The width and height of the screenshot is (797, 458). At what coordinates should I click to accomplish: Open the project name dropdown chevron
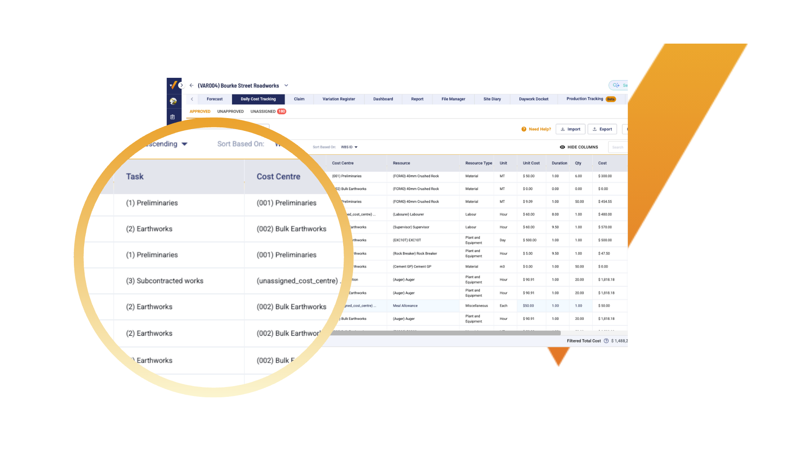[286, 85]
